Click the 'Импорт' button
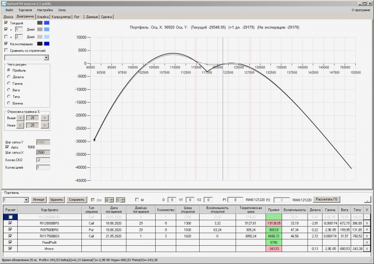The image size is (374, 264). click(x=39, y=200)
